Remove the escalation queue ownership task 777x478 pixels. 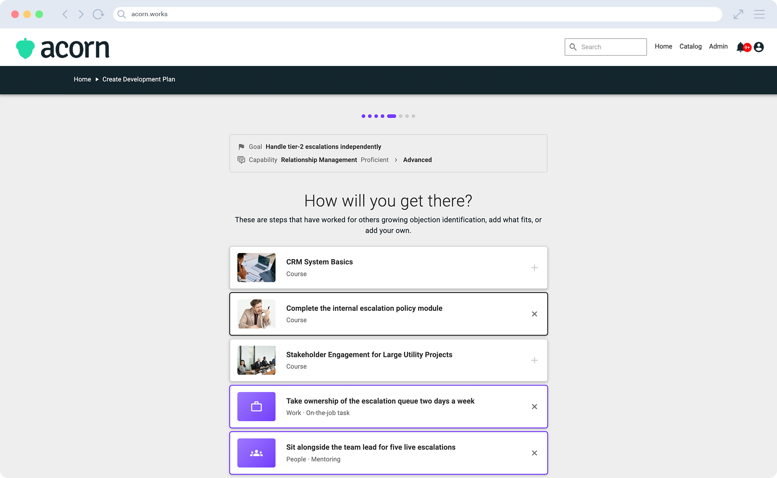534,407
